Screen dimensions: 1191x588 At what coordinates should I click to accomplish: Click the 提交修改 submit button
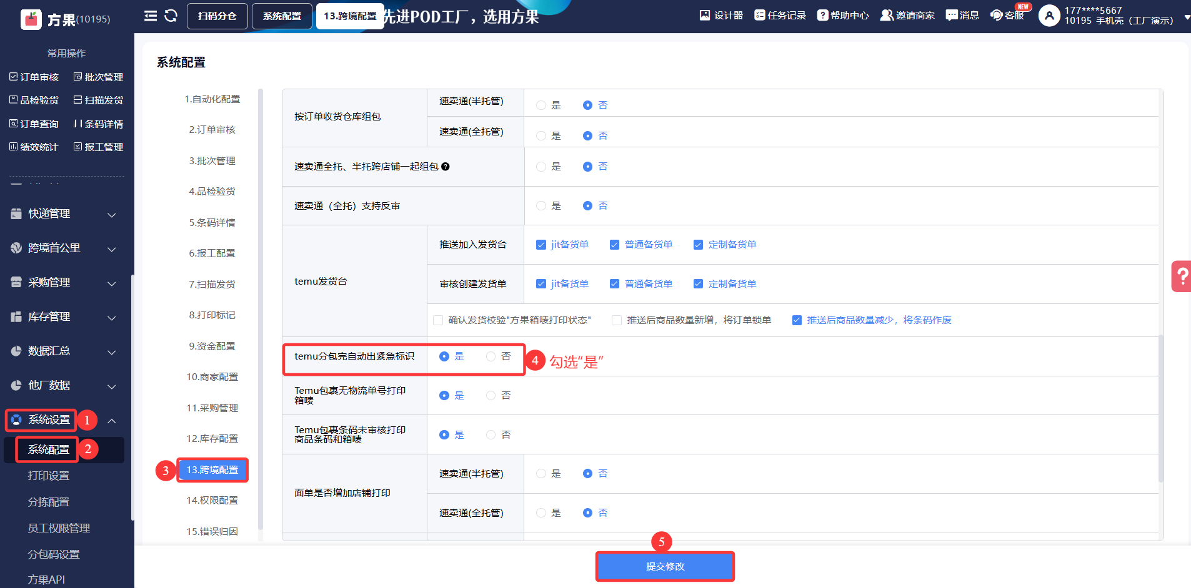coord(665,567)
